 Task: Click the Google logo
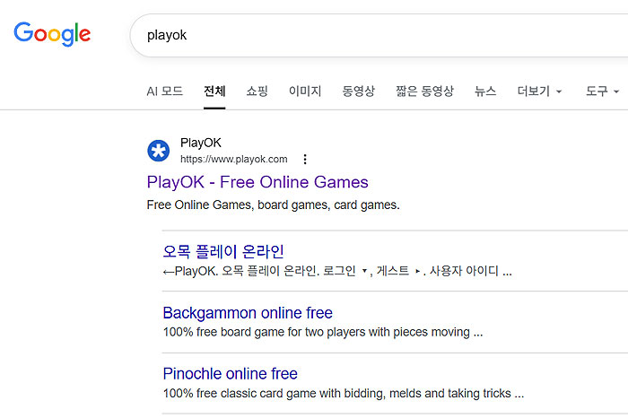52,34
